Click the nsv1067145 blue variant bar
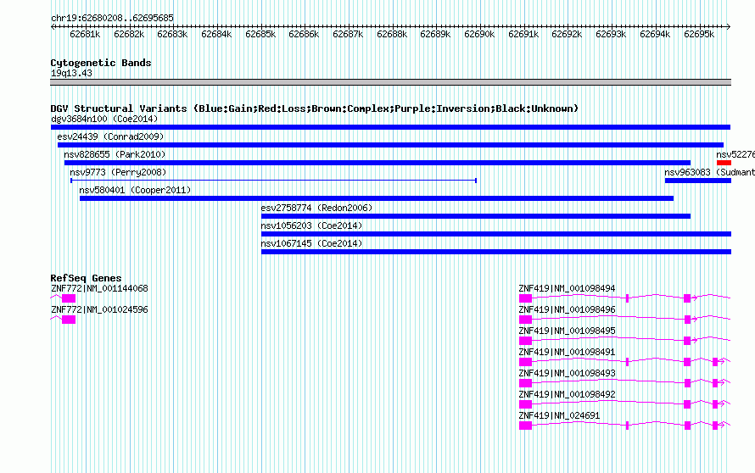 [x=496, y=252]
